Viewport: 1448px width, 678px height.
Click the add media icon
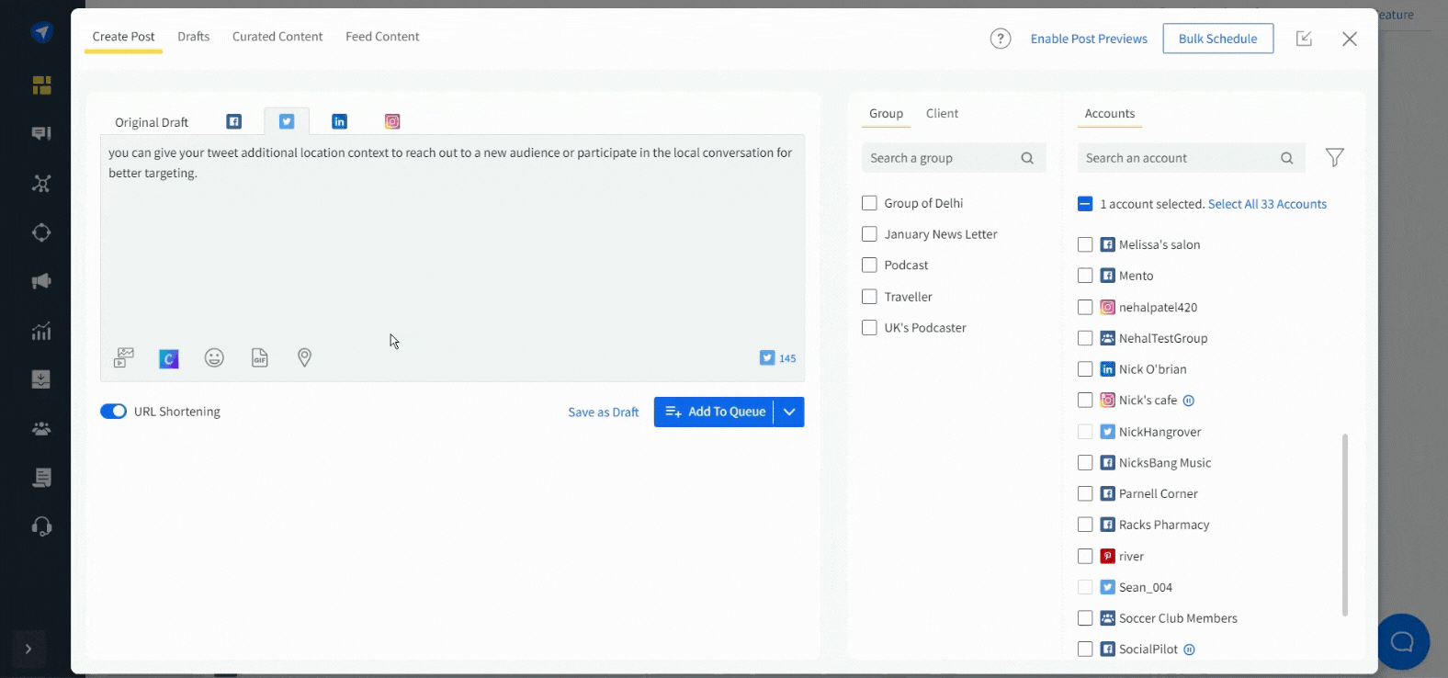point(124,358)
